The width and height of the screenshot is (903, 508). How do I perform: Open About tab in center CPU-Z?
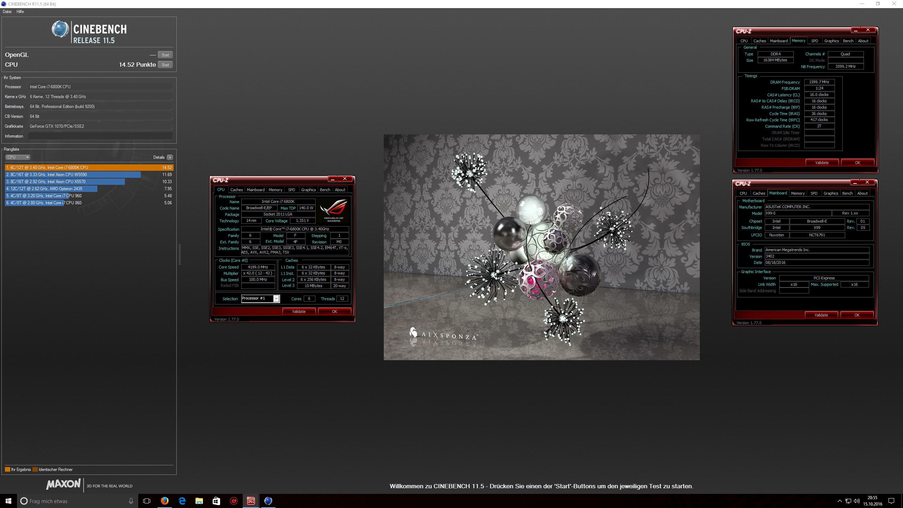340,190
